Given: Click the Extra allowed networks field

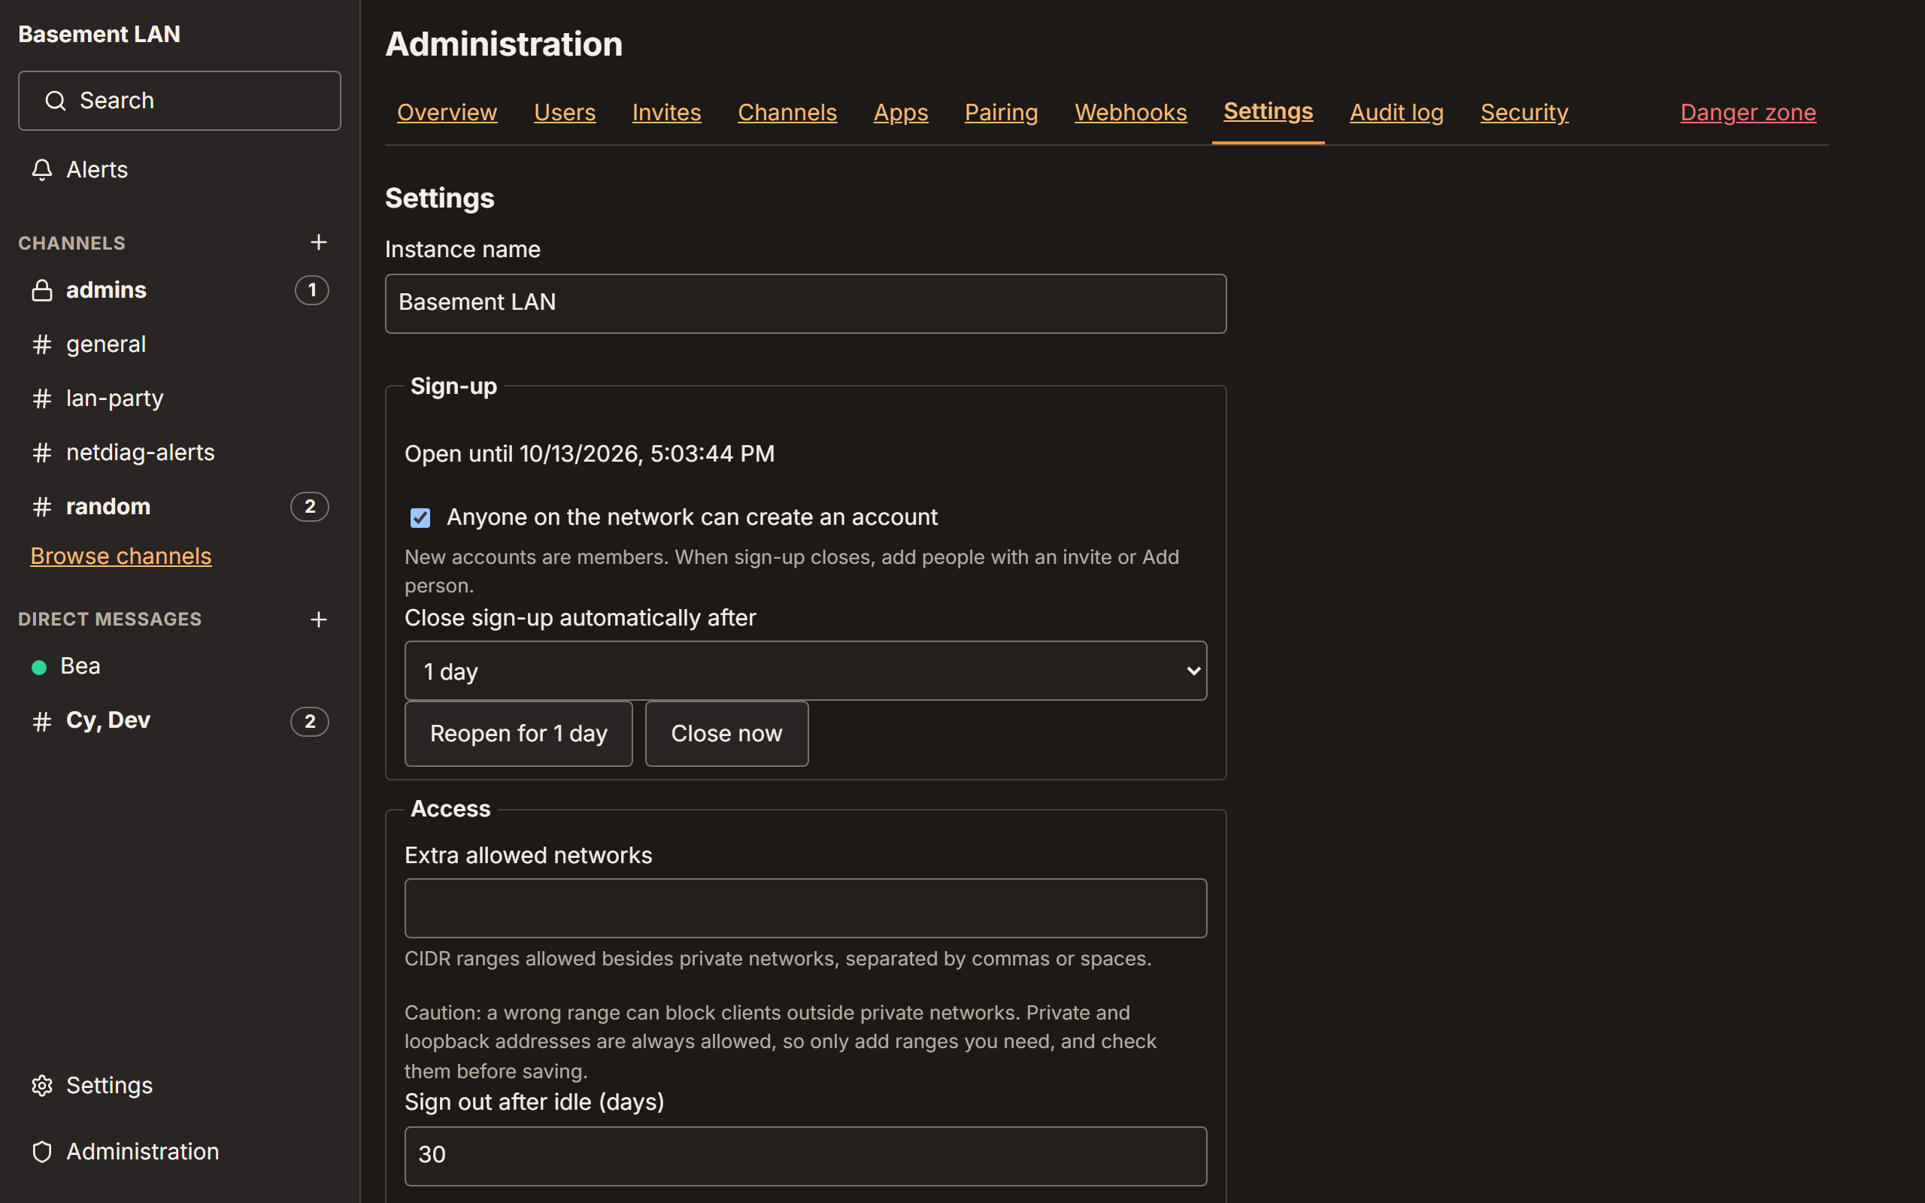Looking at the screenshot, I should coord(805,908).
